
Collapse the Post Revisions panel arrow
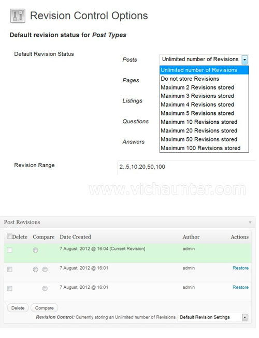250,222
